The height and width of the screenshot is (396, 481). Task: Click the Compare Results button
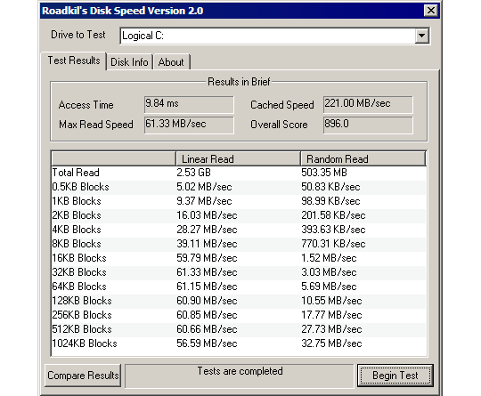point(83,376)
